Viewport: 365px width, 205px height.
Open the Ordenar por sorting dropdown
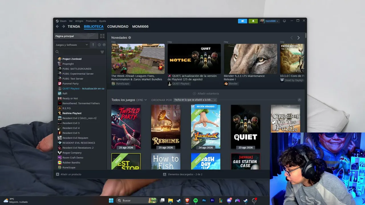(195, 100)
